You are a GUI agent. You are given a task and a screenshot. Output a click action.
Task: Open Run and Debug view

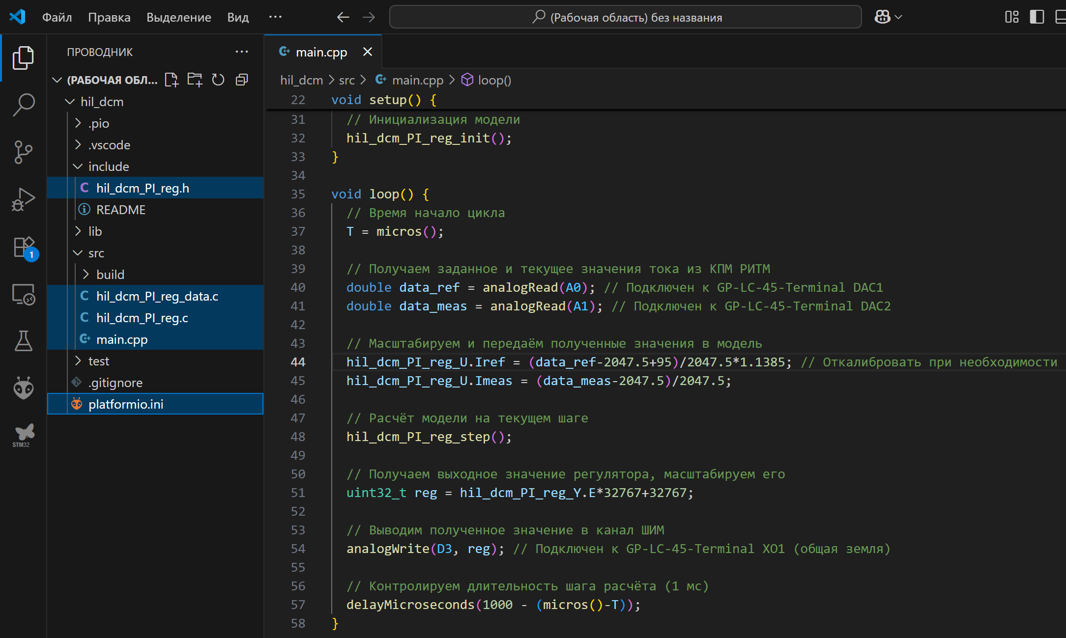click(x=23, y=199)
